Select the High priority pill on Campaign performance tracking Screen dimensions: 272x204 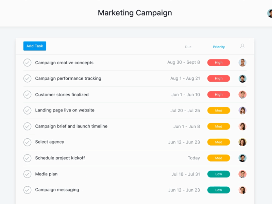tap(219, 79)
